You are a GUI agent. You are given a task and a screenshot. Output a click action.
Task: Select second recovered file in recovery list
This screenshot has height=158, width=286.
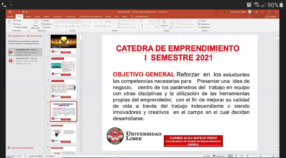click(x=25, y=61)
